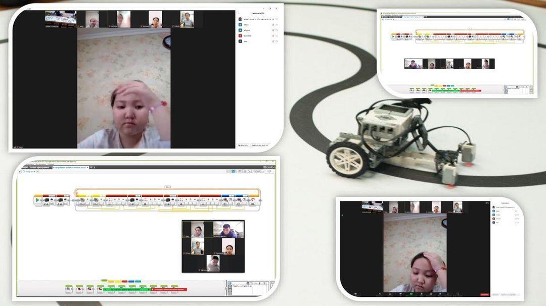Click the main speaker video in upper Zoom window

point(124,88)
